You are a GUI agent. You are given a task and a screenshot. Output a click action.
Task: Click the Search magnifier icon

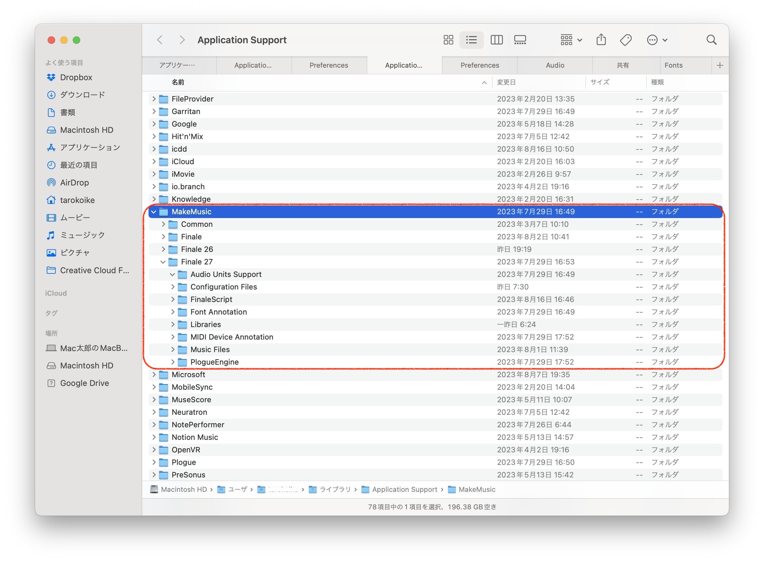coord(711,40)
